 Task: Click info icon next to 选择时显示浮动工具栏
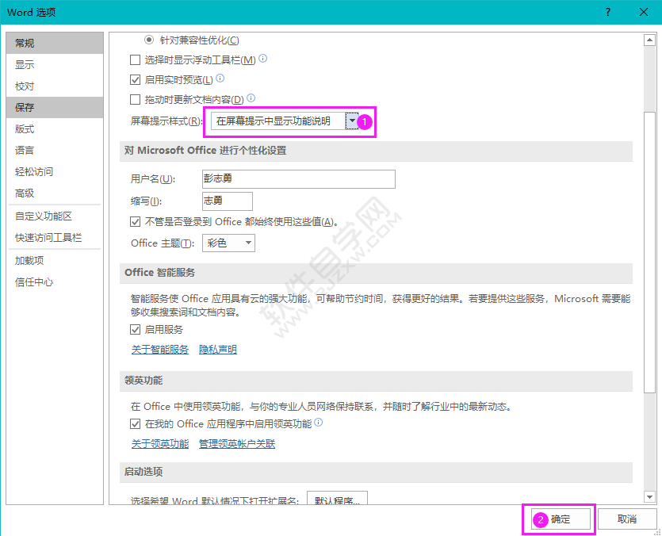point(262,58)
